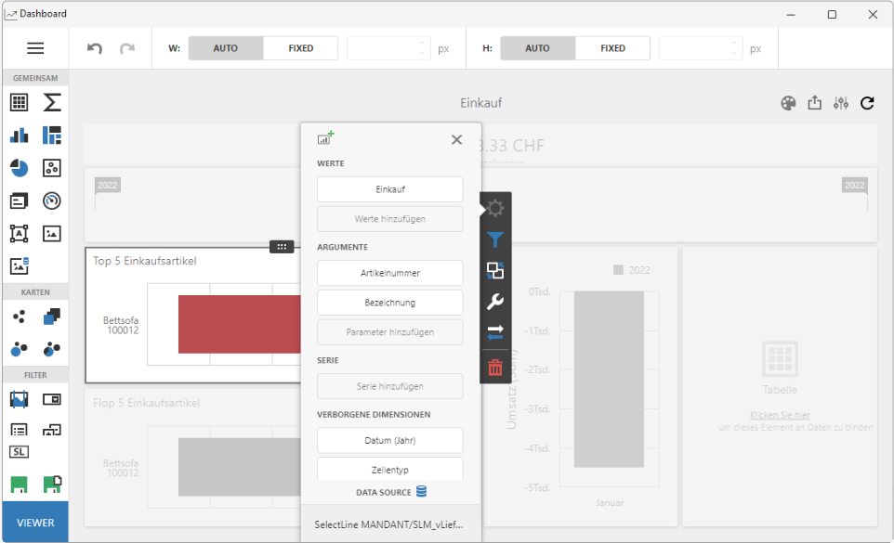Add a Text Box item
Viewport: 894px width, 543px height.
[x=19, y=233]
